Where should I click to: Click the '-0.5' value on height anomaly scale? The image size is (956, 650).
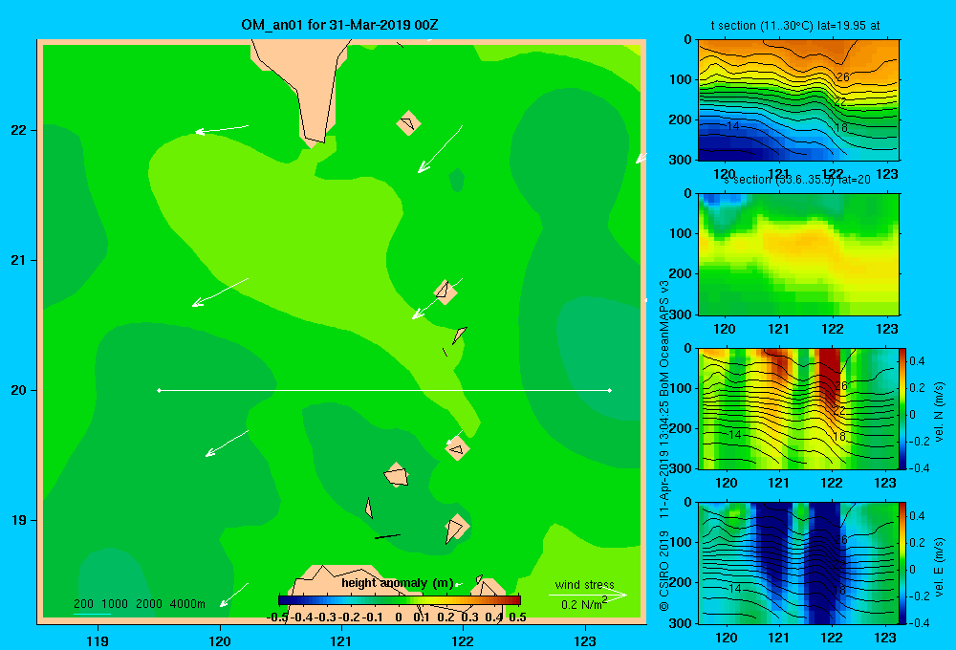pos(277,617)
